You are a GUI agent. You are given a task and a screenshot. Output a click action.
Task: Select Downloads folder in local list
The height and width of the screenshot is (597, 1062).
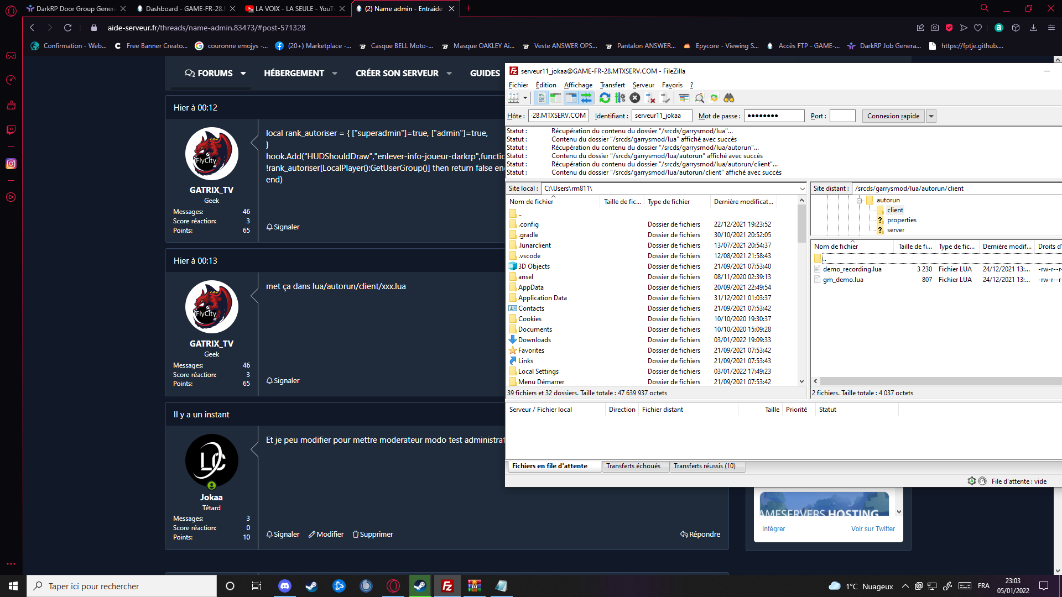coord(534,340)
